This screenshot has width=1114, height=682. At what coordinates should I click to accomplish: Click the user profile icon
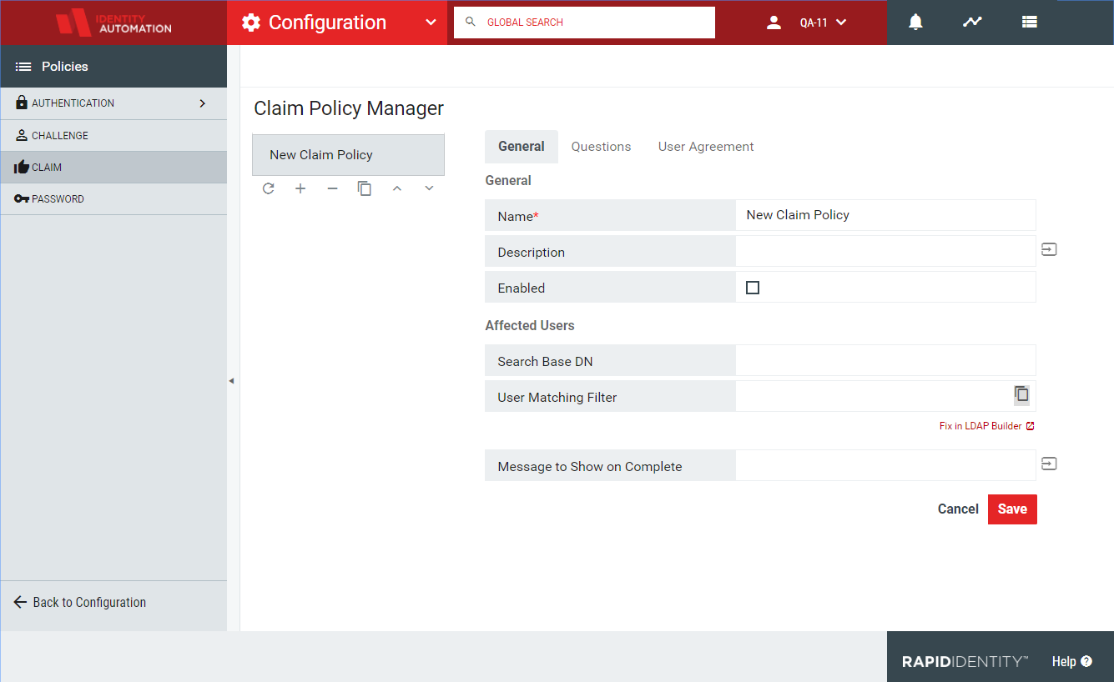click(x=774, y=23)
